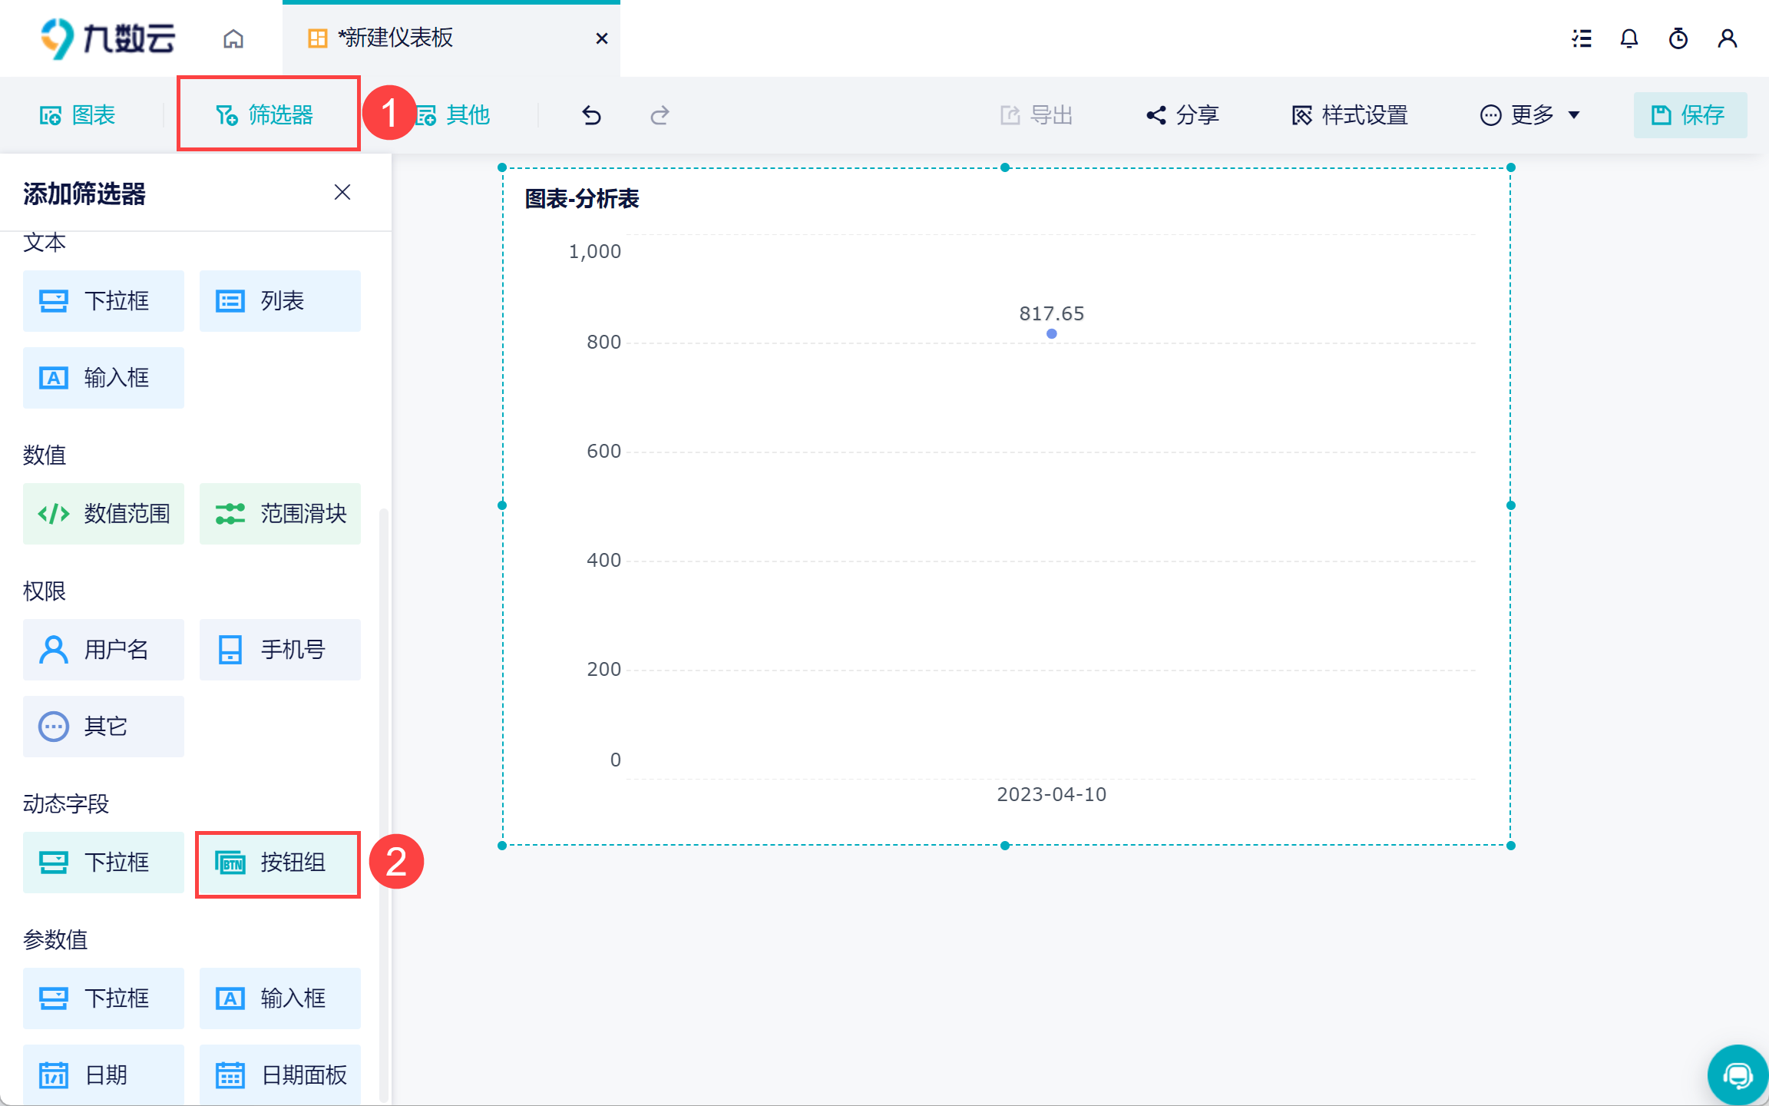Click the home icon
The image size is (1769, 1106).
click(x=233, y=38)
